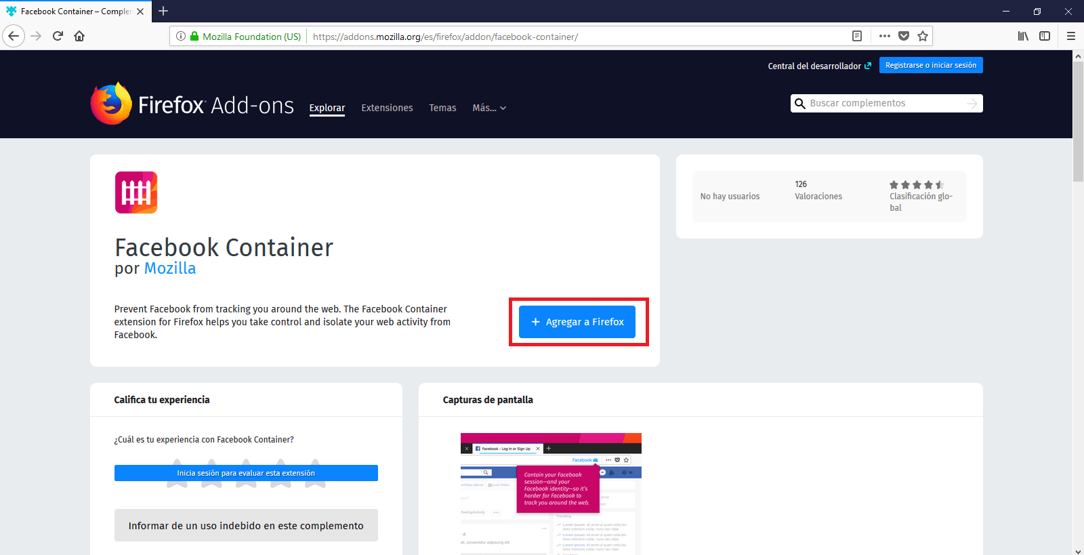Expand the Más... dropdown menu
1084x555 pixels.
tap(489, 108)
